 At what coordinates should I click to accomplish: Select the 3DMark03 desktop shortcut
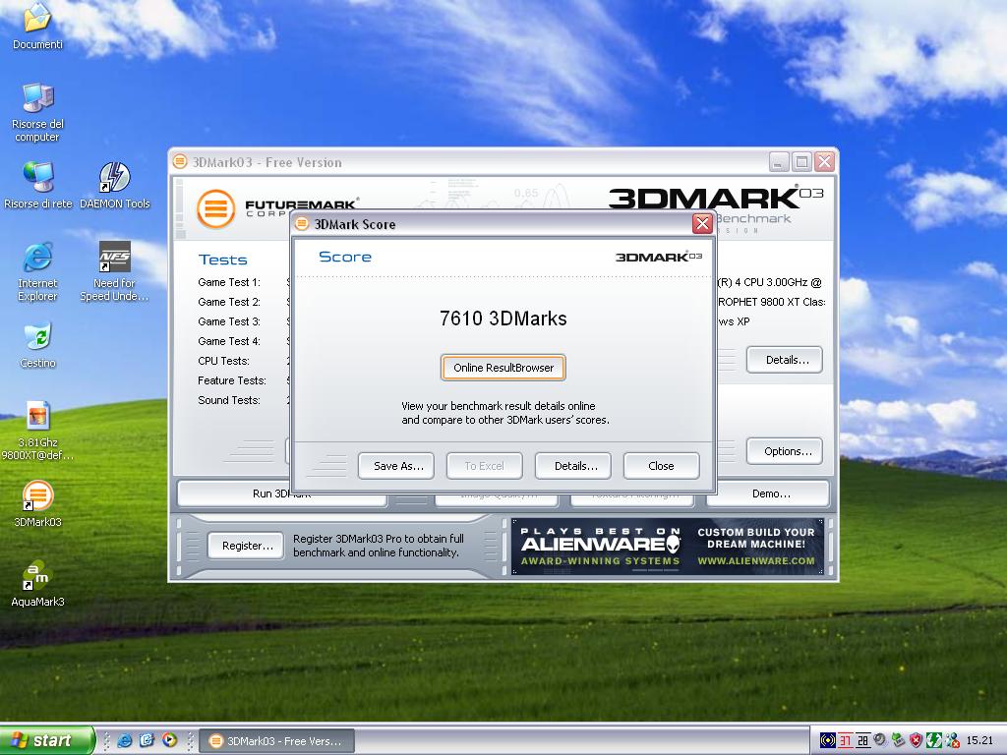coord(37,496)
